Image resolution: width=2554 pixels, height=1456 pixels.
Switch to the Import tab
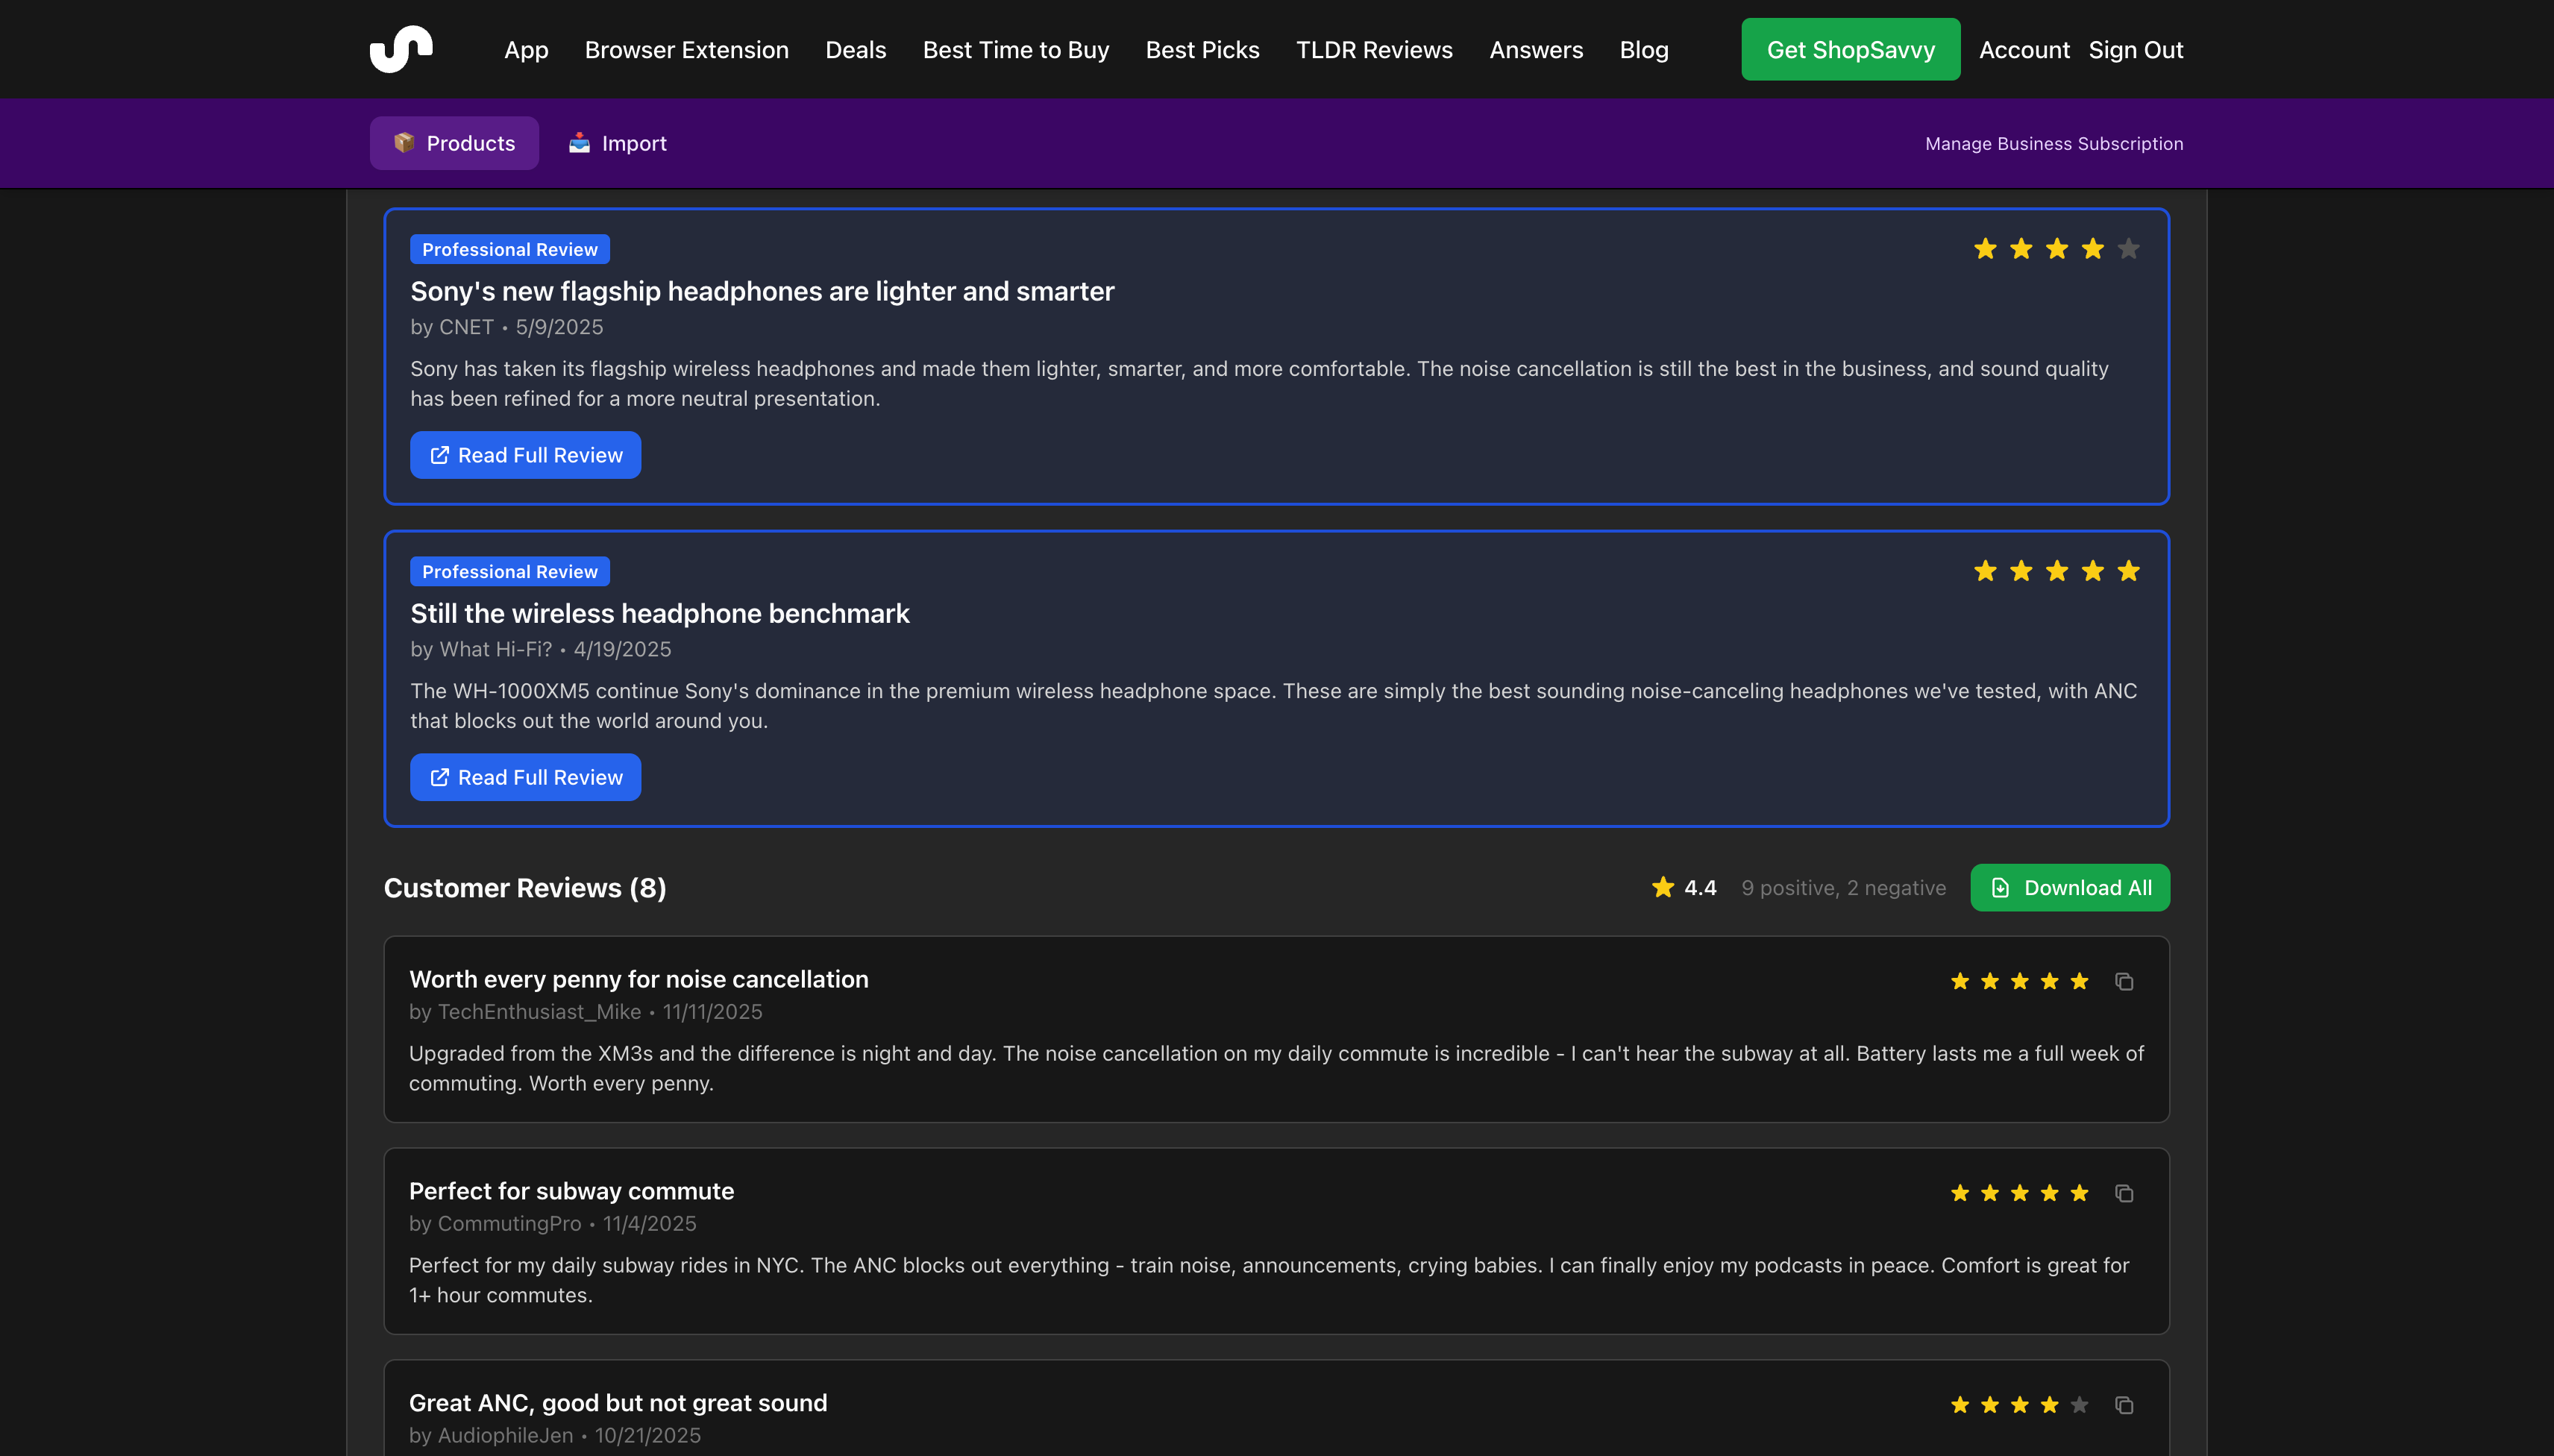pos(617,143)
